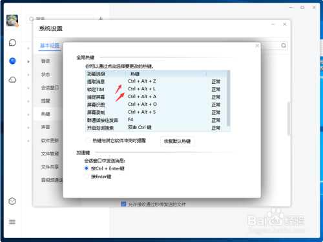Open the messages chat bubble icon
This screenshot has height=242, width=323.
click(12, 43)
